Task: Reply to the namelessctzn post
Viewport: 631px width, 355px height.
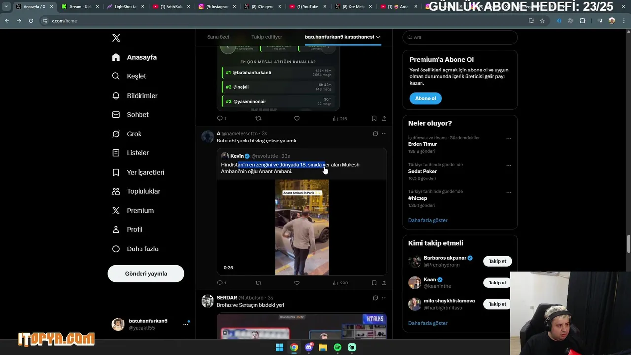Action: [220, 283]
